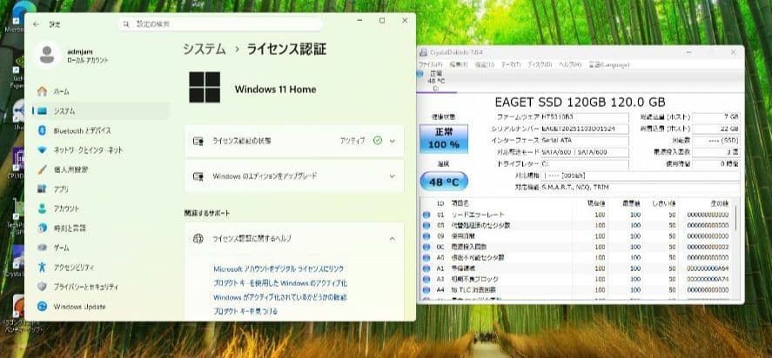The image size is (772, 358).
Task: Open アクセシビリティ via the figure icon
Action: click(43, 267)
